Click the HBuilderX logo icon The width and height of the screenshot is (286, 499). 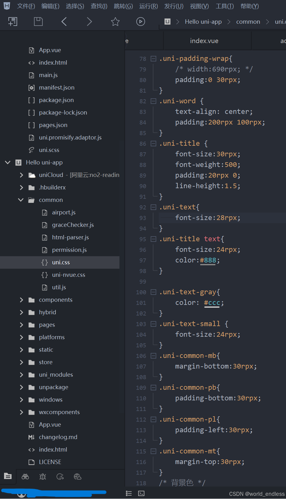coord(7,6)
